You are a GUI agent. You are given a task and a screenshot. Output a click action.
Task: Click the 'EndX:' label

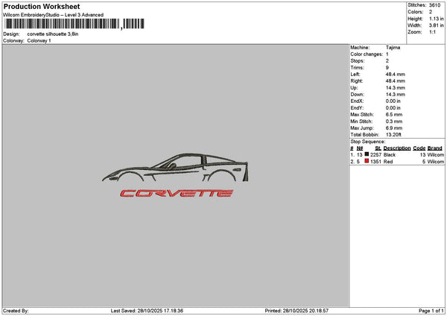357,101
